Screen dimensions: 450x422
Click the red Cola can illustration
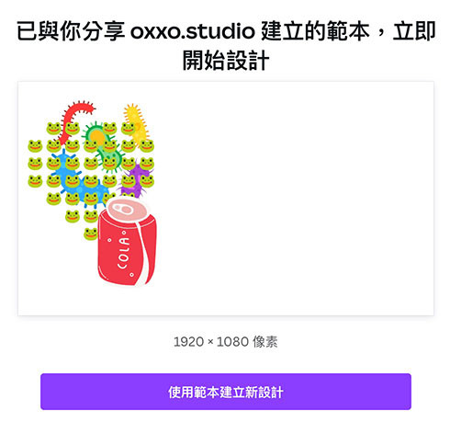pyautogui.click(x=127, y=241)
